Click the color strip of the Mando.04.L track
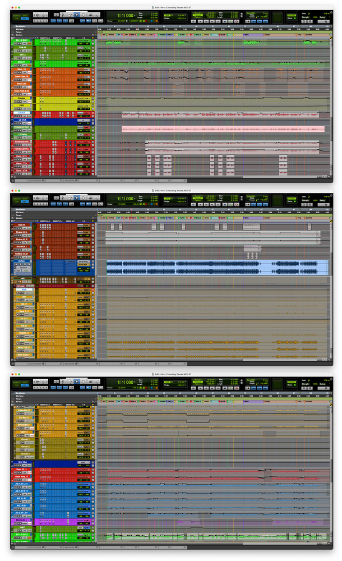This screenshot has width=342, height=561. (13, 522)
